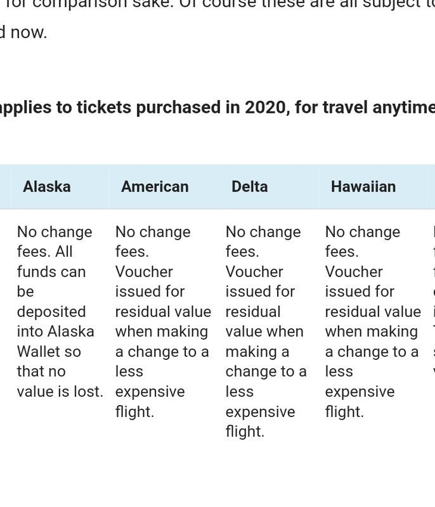Click the partially visible column header left of Alaska

(x=6, y=186)
